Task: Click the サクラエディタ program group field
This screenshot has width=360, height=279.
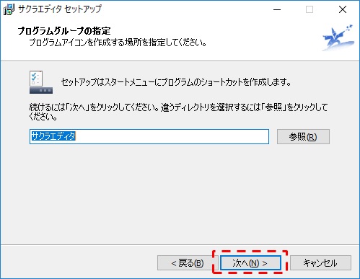Action: (149, 136)
